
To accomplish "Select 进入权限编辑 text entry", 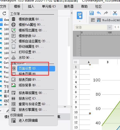I will coord(28,120).
